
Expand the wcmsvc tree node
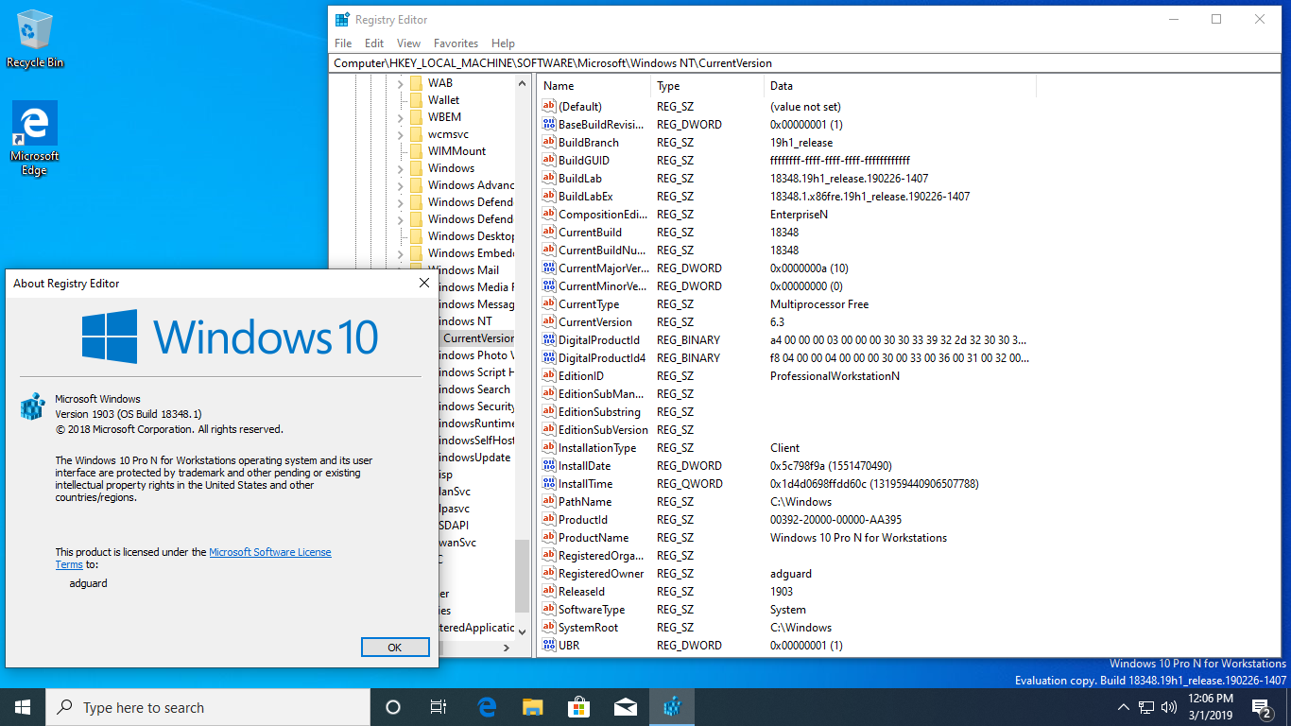401,134
